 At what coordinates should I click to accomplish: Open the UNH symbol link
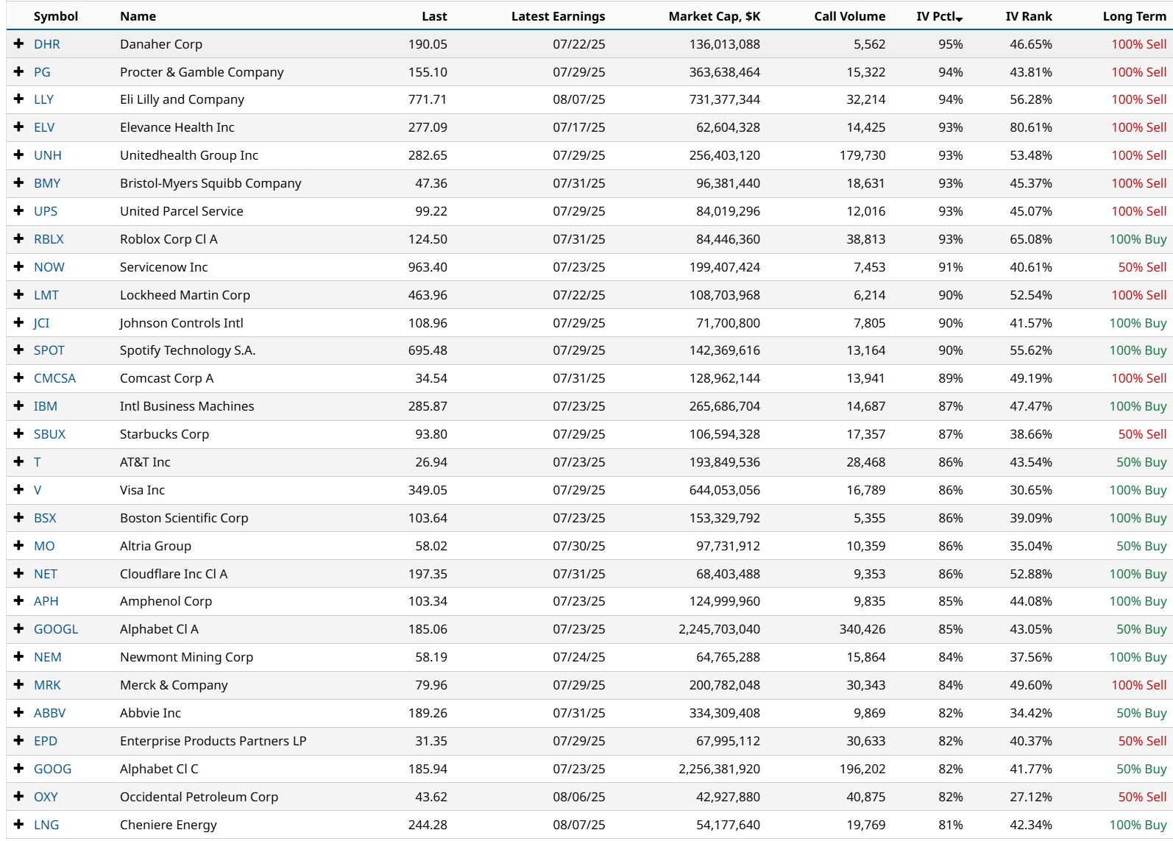click(48, 155)
